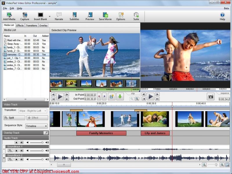Select the Family Memories overlay clip

(101, 133)
